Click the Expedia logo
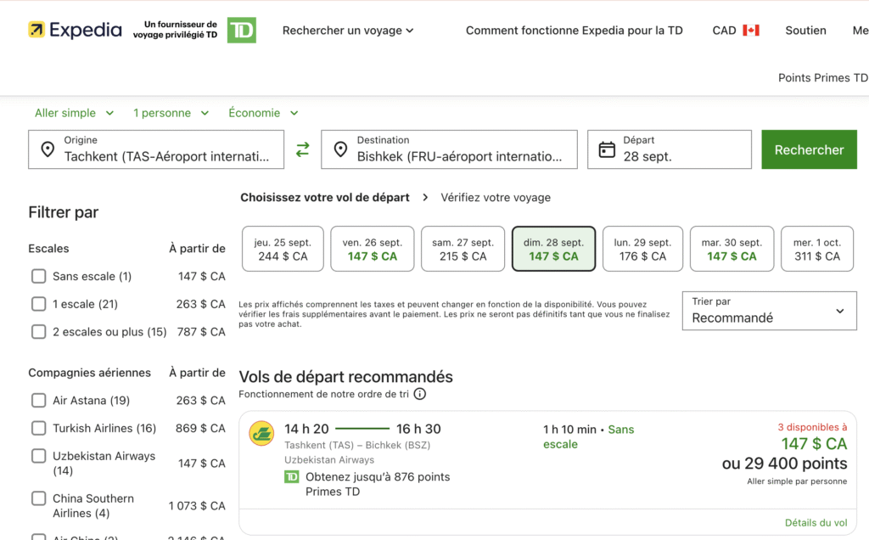 pos(75,29)
